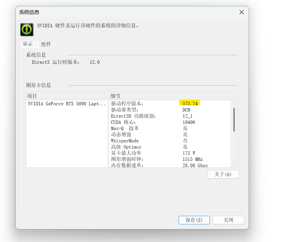Click the 10496 CUDA cores value

pyautogui.click(x=189, y=122)
